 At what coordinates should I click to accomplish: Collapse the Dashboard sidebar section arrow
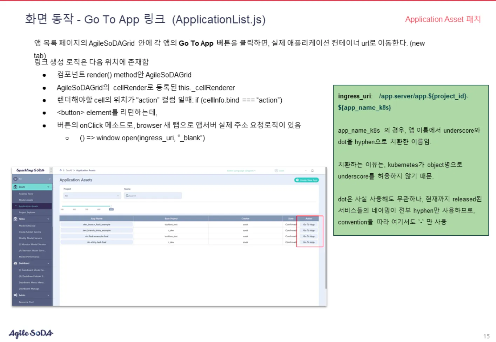(x=48, y=263)
